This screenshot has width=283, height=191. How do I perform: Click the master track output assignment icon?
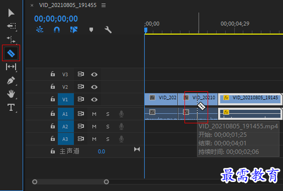click(x=137, y=149)
